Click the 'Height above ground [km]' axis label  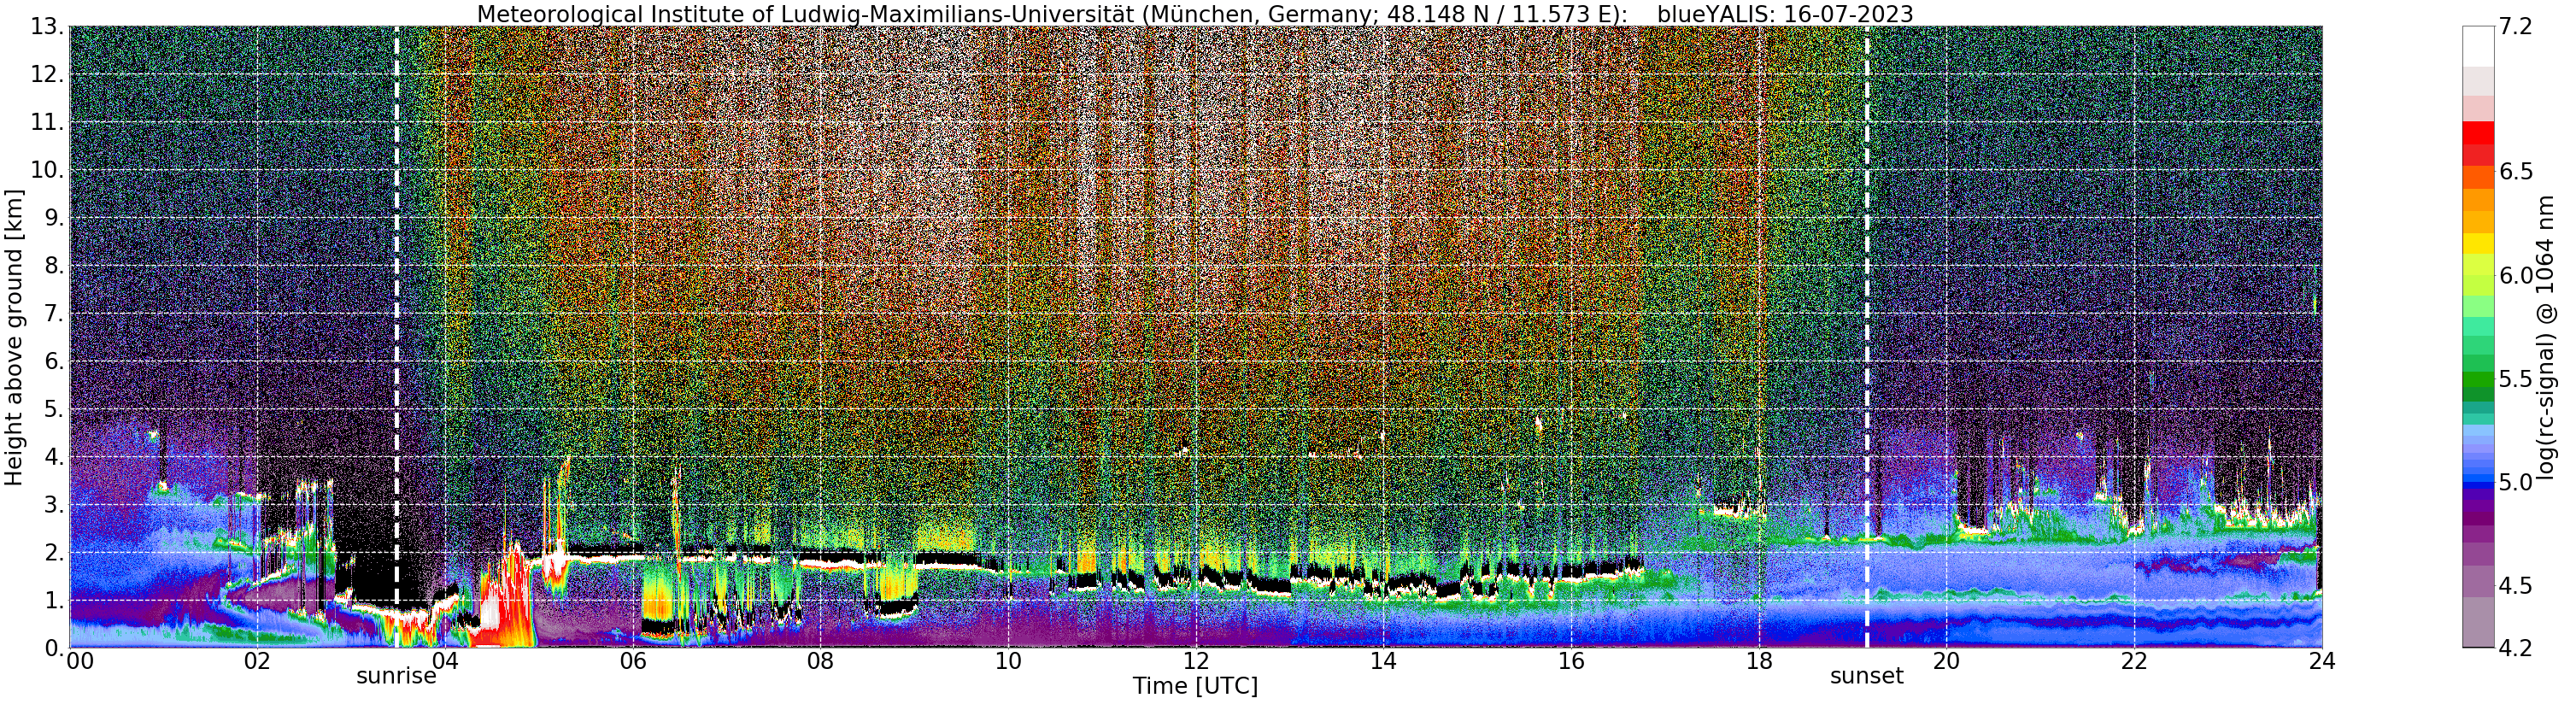pyautogui.click(x=13, y=337)
